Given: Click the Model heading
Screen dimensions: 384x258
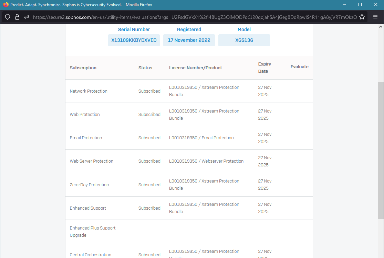Looking at the screenshot, I should coord(244,30).
